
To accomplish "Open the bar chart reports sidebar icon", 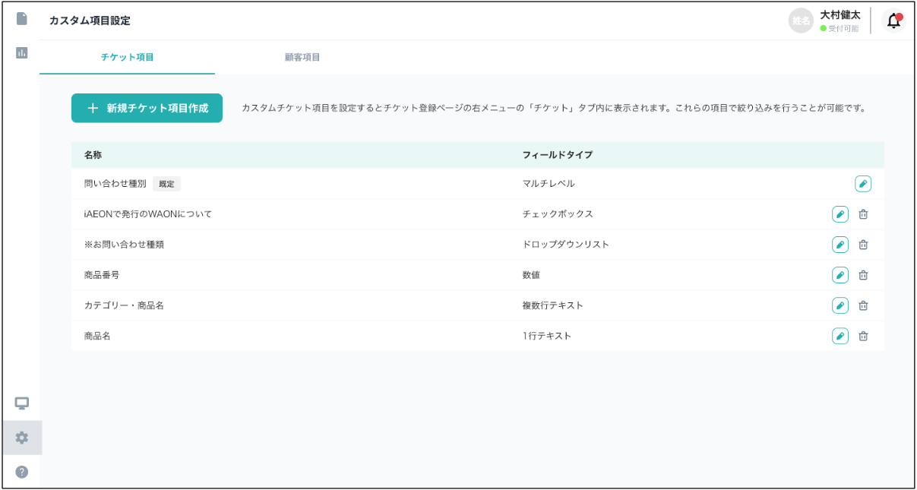I will [21, 52].
